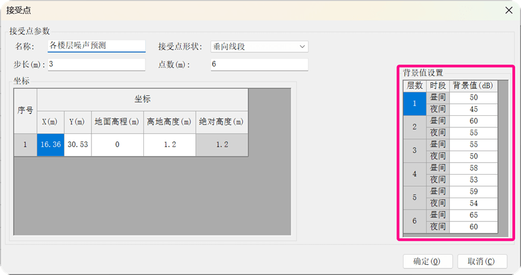Click floor 1 昼间 period cell
Viewport: 521px width, 275px height.
[x=438, y=98]
